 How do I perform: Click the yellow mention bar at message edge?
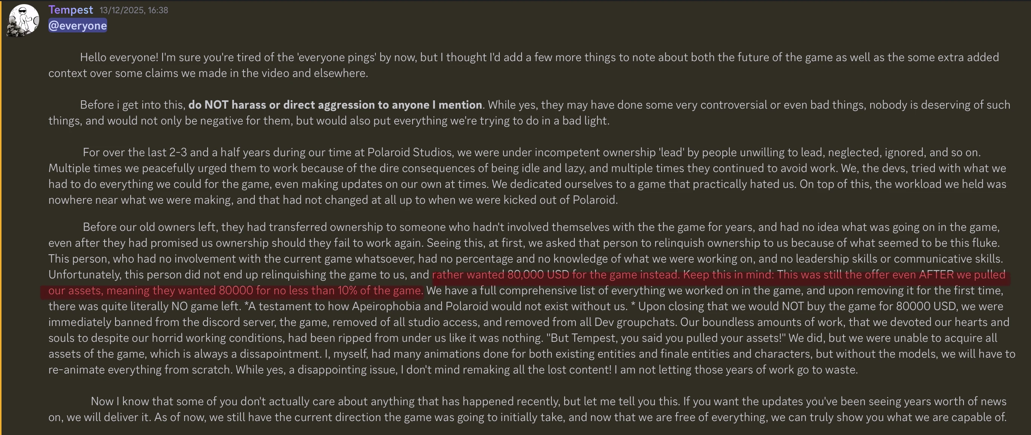pos(1,217)
